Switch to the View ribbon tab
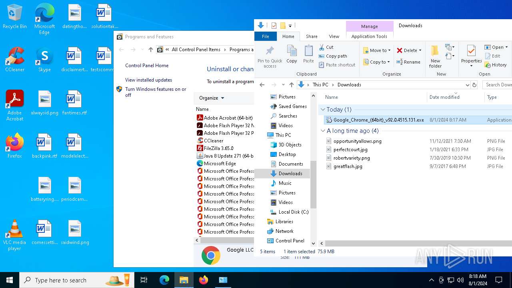The image size is (512, 288). 334,36
